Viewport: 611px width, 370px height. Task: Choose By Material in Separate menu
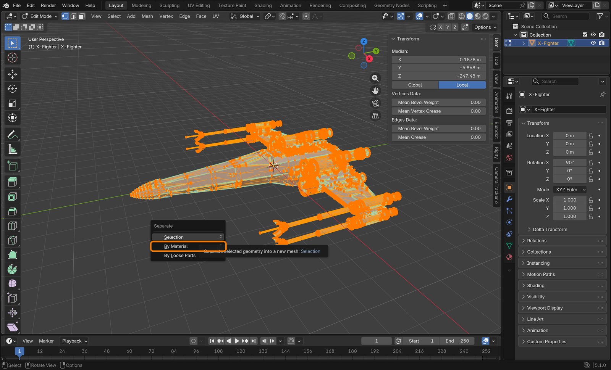pyautogui.click(x=188, y=246)
